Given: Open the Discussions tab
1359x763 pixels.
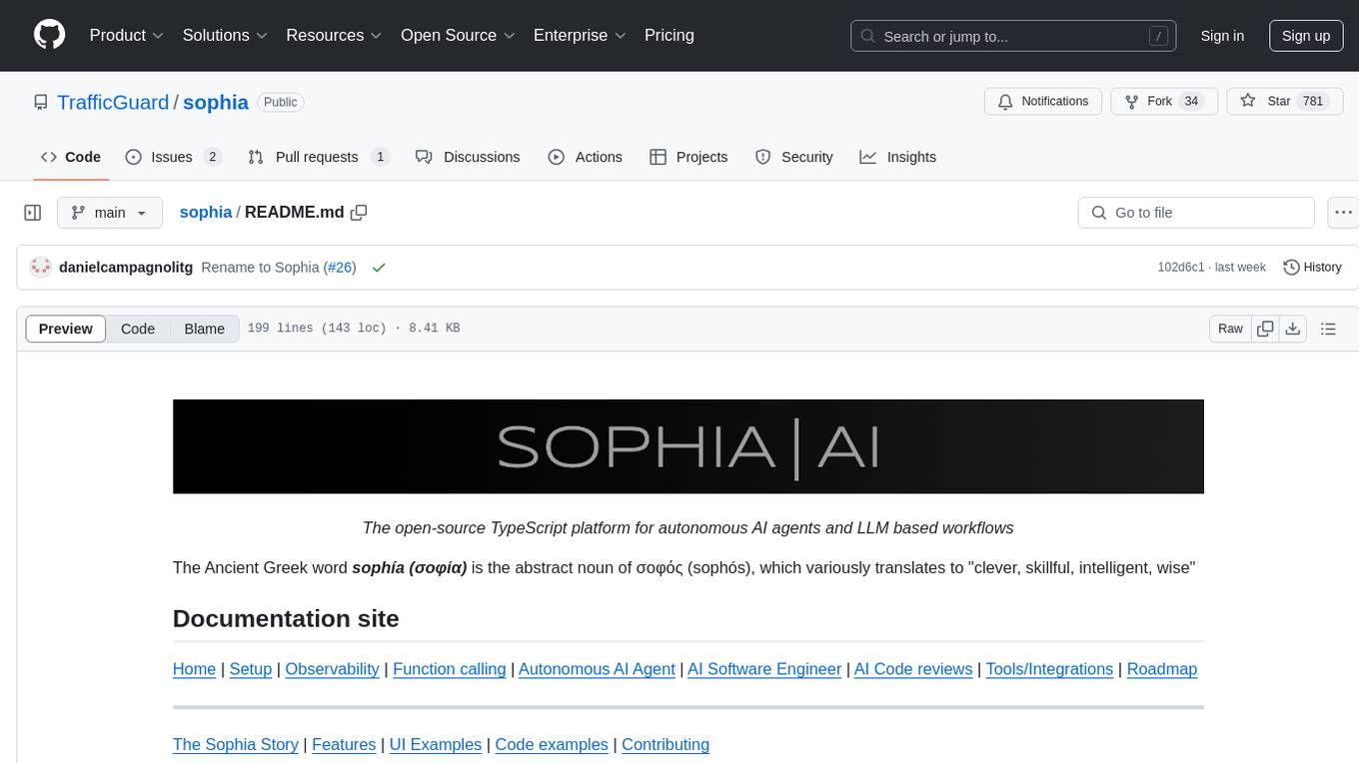Looking at the screenshot, I should (x=468, y=157).
